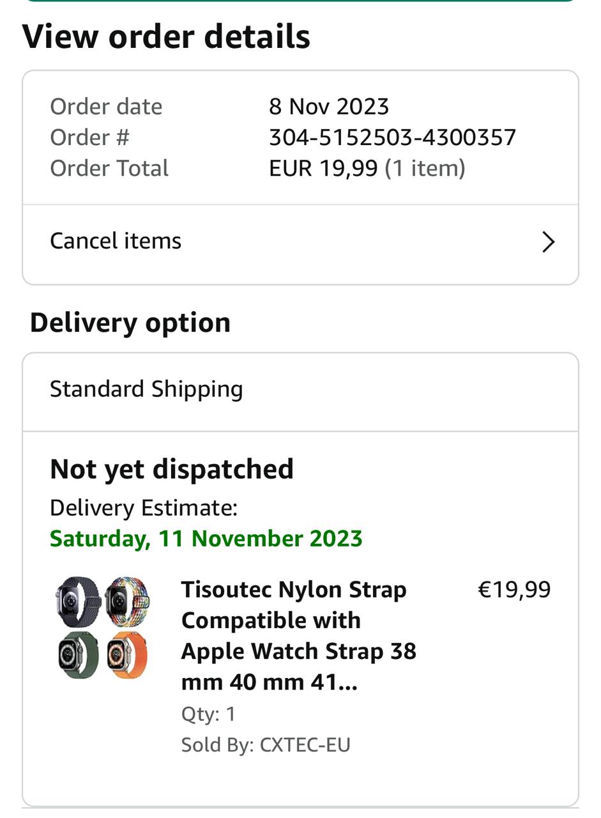Click the Order # label
The image size is (601, 818).
pos(89,137)
